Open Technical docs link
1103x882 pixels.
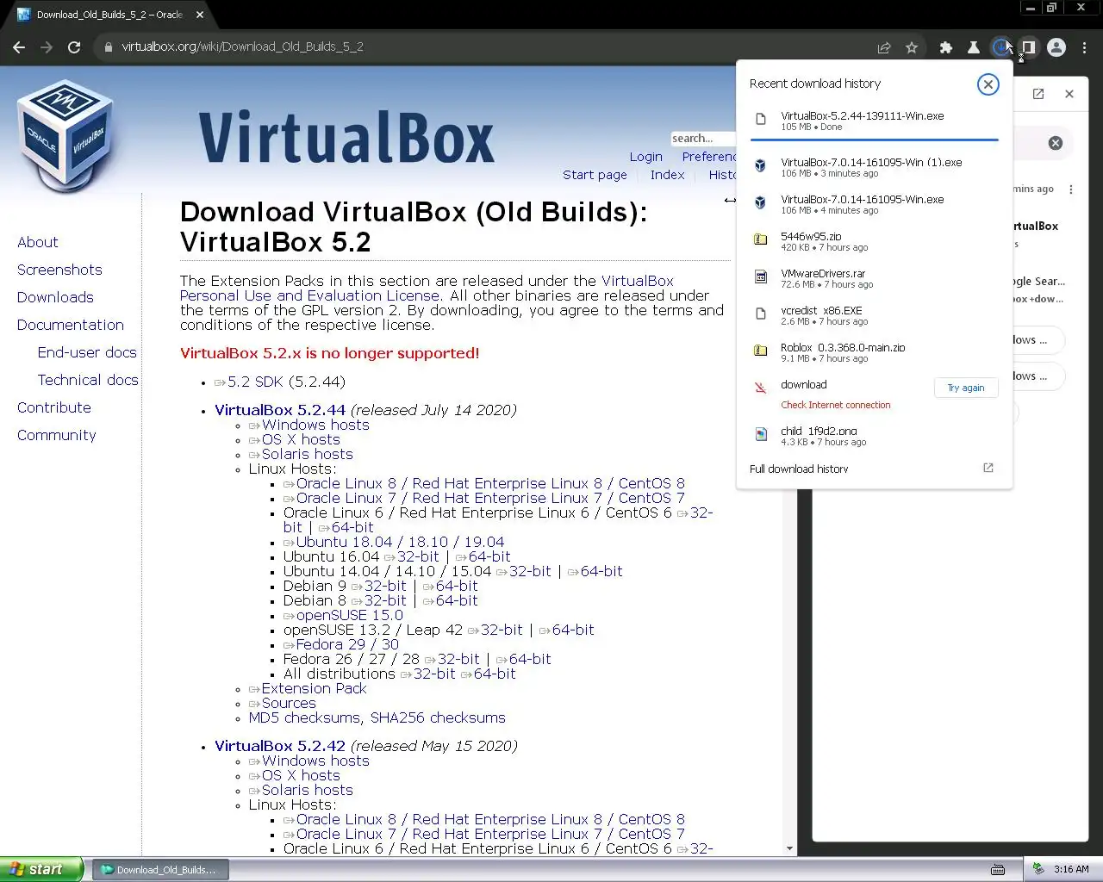88,380
